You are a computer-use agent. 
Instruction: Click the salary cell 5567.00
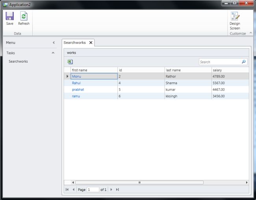(230, 83)
